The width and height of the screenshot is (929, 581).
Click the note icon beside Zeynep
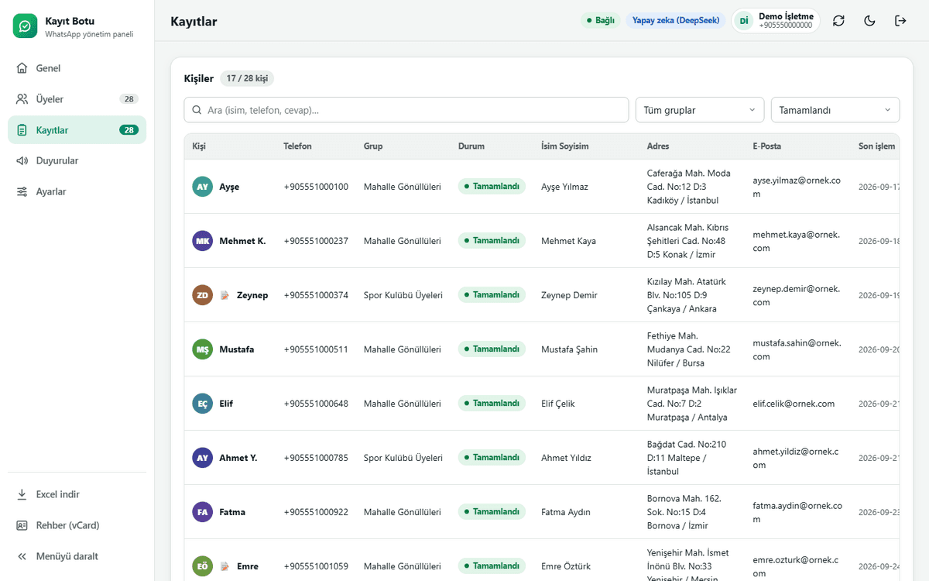[x=225, y=295]
